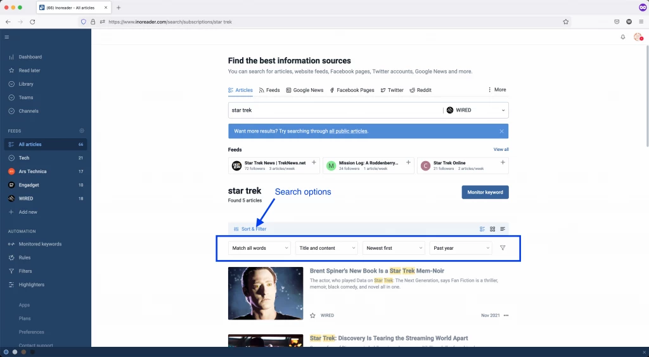Viewport: 649px width, 357px height.
Task: Expand the Teams section
Action: tap(25, 98)
